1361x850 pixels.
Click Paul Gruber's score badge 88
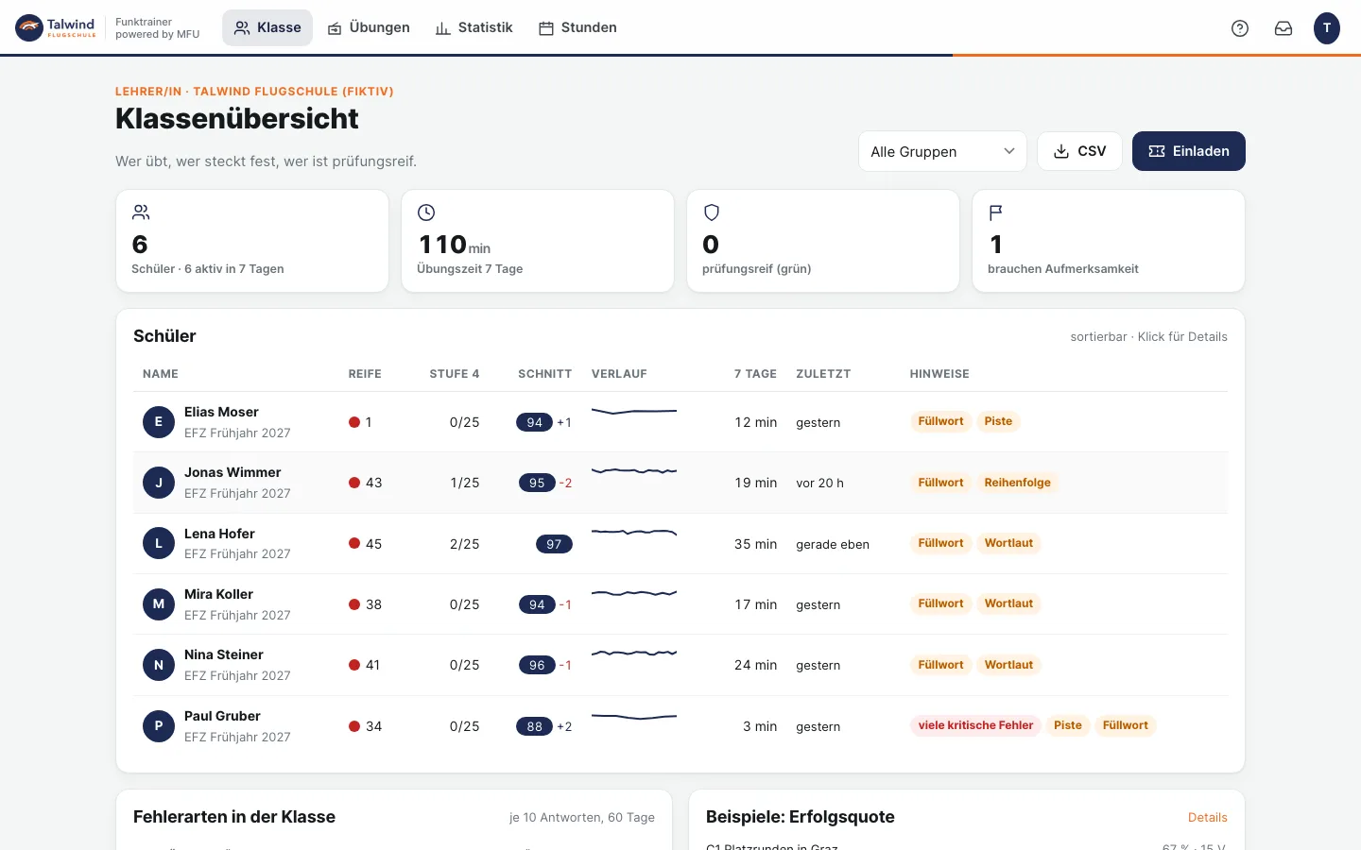[535, 726]
